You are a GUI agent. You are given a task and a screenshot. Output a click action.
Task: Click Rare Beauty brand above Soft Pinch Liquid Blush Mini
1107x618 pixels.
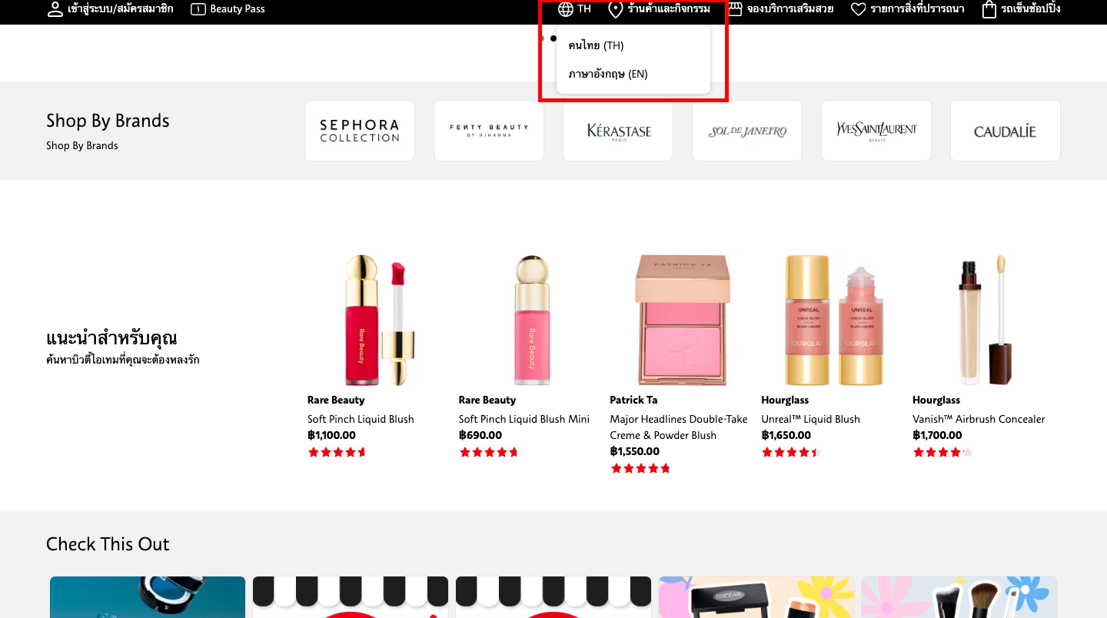pos(487,400)
